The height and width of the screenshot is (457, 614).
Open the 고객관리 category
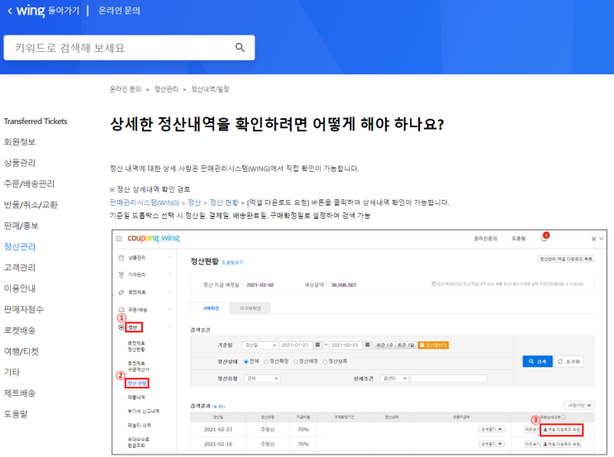[20, 268]
